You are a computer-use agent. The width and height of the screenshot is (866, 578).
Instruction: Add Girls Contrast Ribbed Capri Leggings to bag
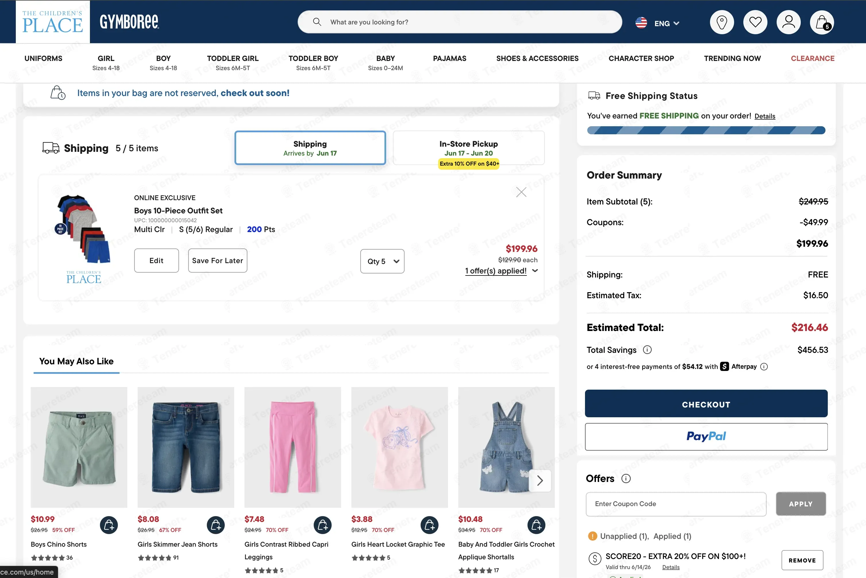[x=322, y=525]
